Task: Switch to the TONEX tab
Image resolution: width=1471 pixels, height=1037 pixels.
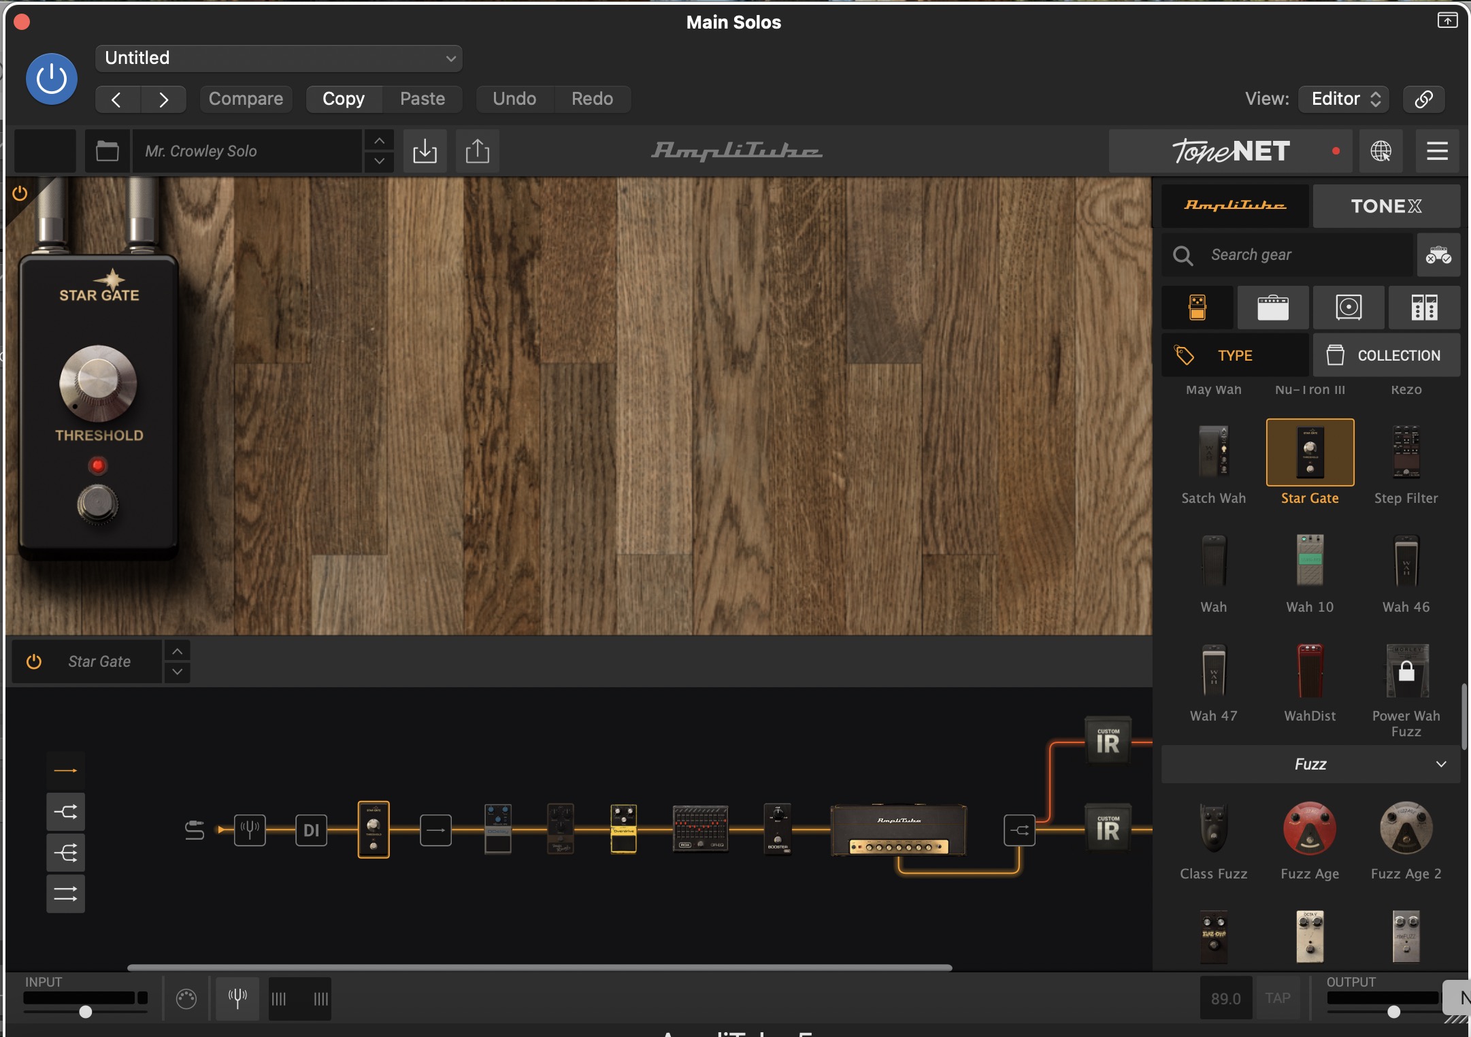Action: click(x=1386, y=205)
